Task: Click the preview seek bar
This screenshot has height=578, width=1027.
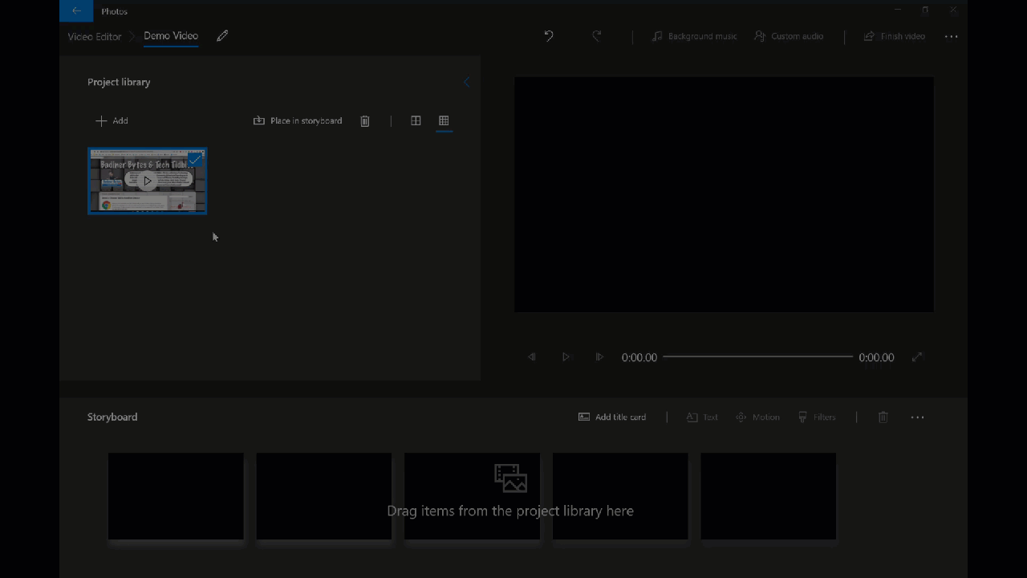Action: click(757, 356)
